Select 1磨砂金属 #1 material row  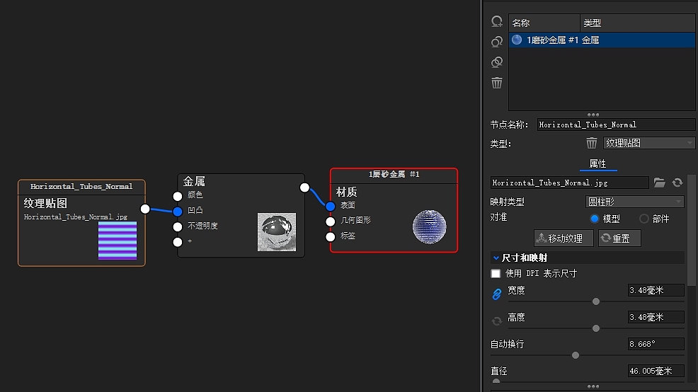602,40
